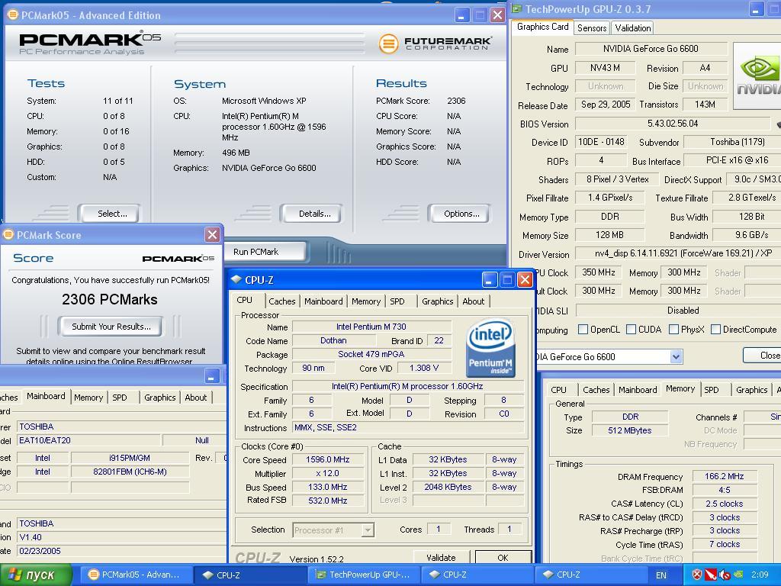
Task: Open Graphics tab in right CPU-Z window
Action: (x=751, y=390)
